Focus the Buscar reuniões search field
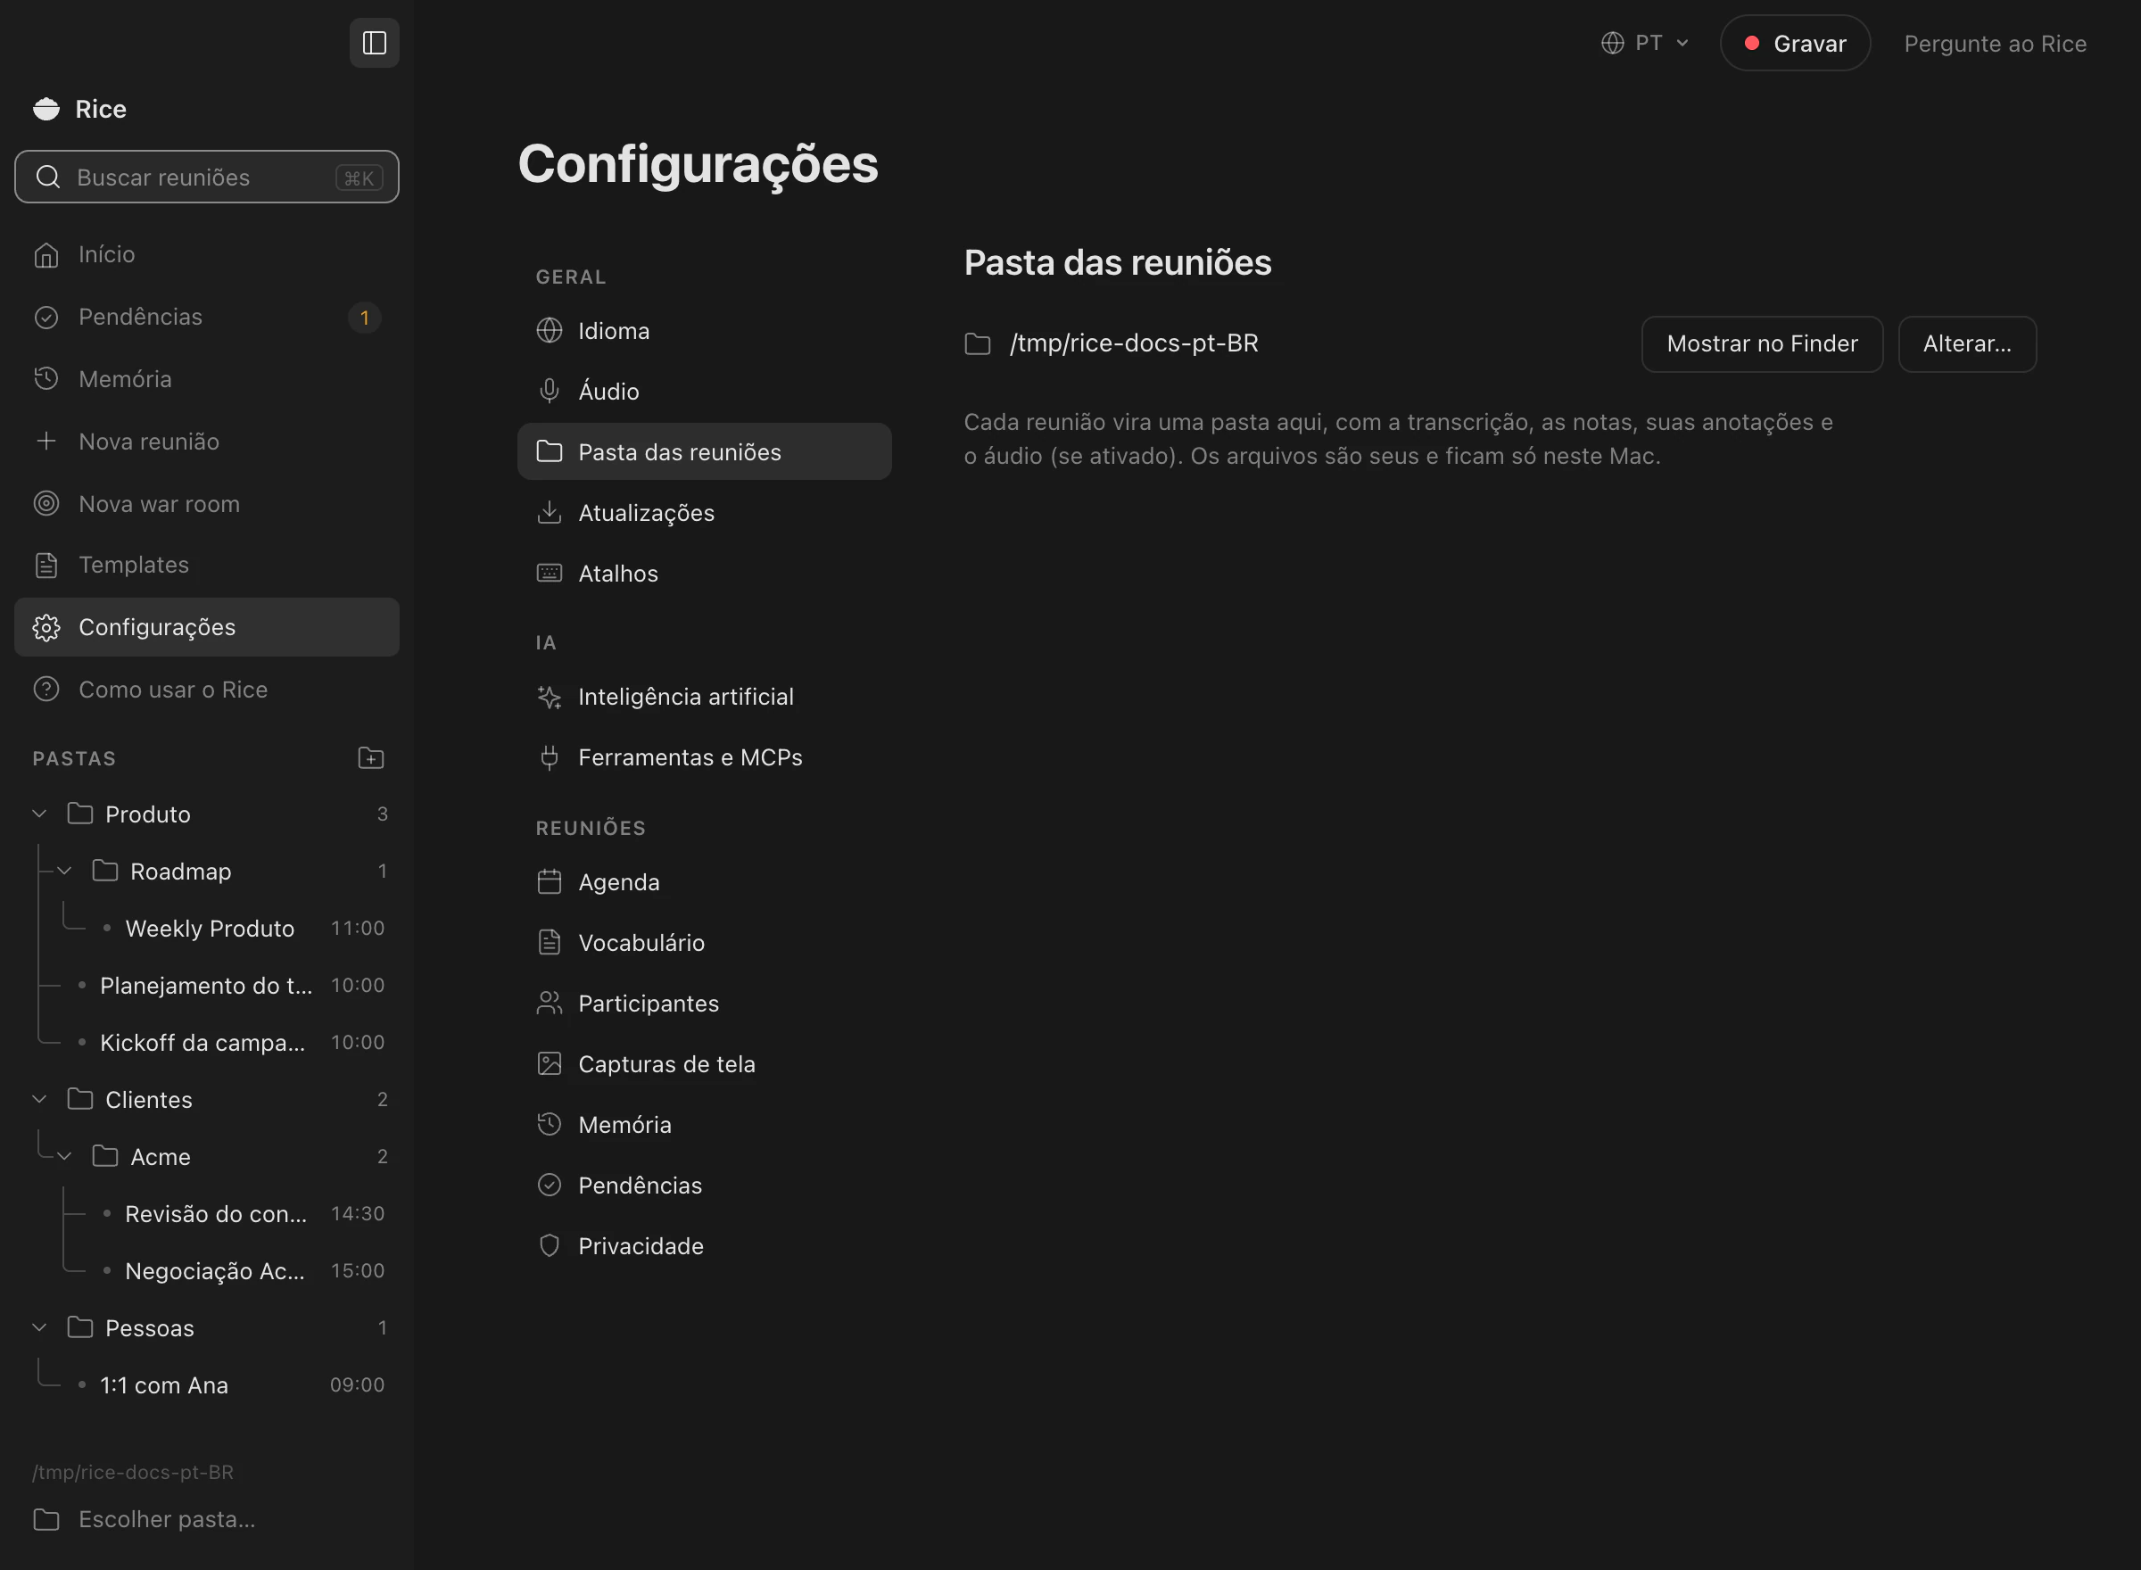The image size is (2141, 1570). point(206,177)
